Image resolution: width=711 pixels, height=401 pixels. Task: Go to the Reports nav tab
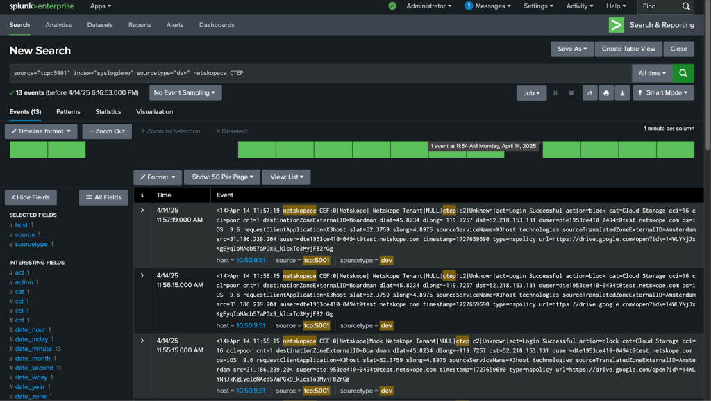click(x=140, y=25)
